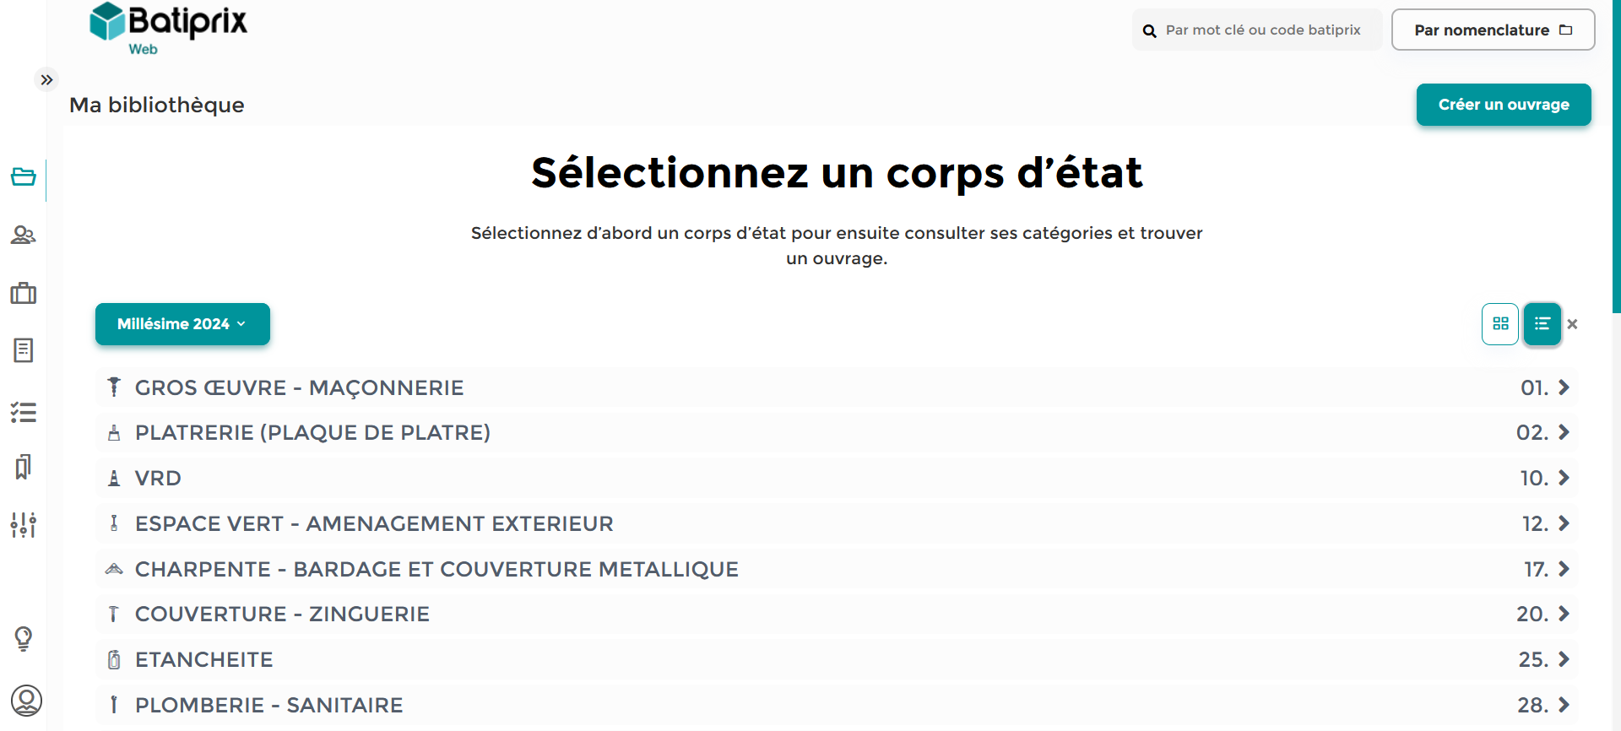
Task: Switch to list view display
Action: [1542, 324]
